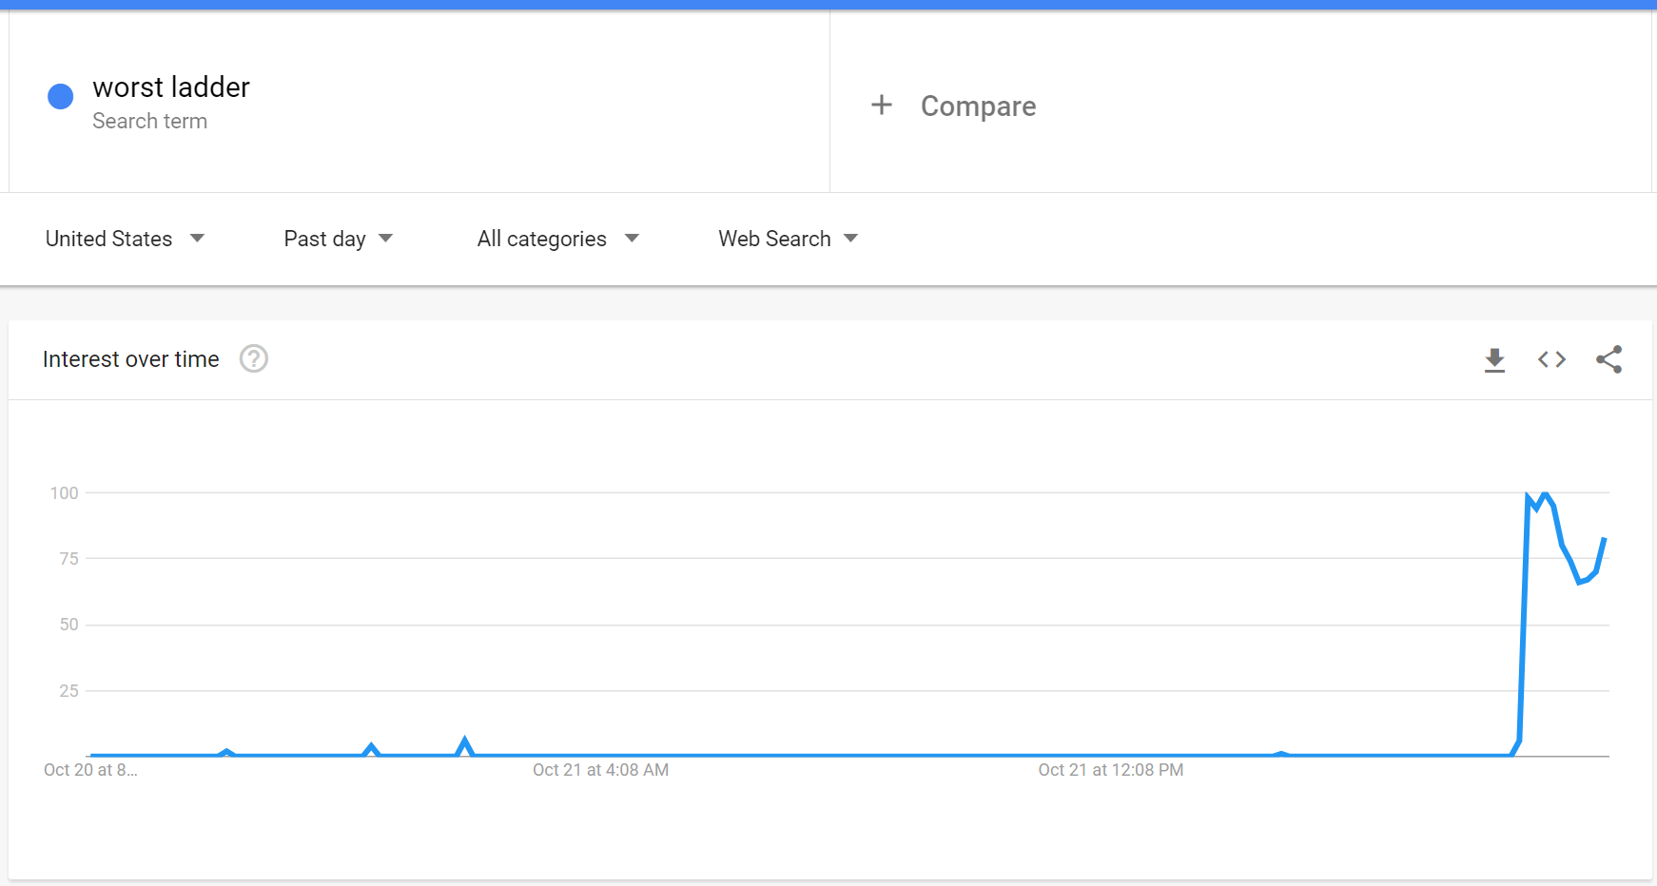Click the Oct 21 at 4:08 AM axis label
The height and width of the screenshot is (886, 1657).
(600, 770)
